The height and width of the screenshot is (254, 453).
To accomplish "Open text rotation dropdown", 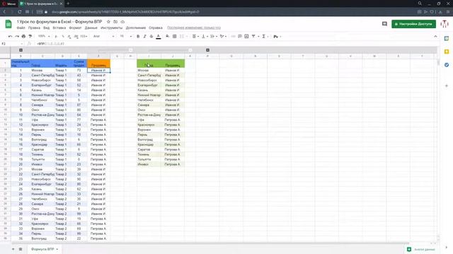I will [x=223, y=36].
